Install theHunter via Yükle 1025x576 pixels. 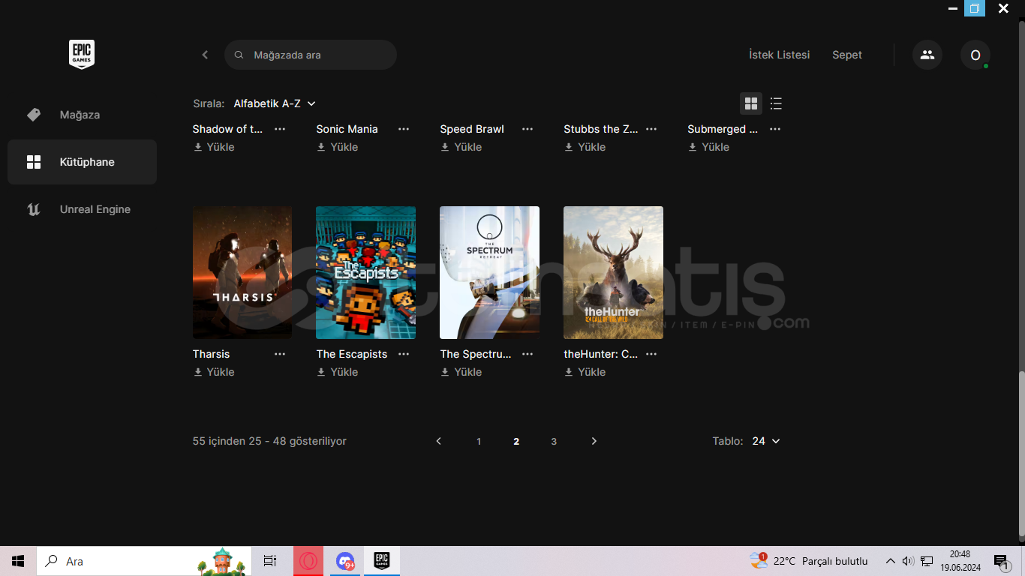coord(585,372)
